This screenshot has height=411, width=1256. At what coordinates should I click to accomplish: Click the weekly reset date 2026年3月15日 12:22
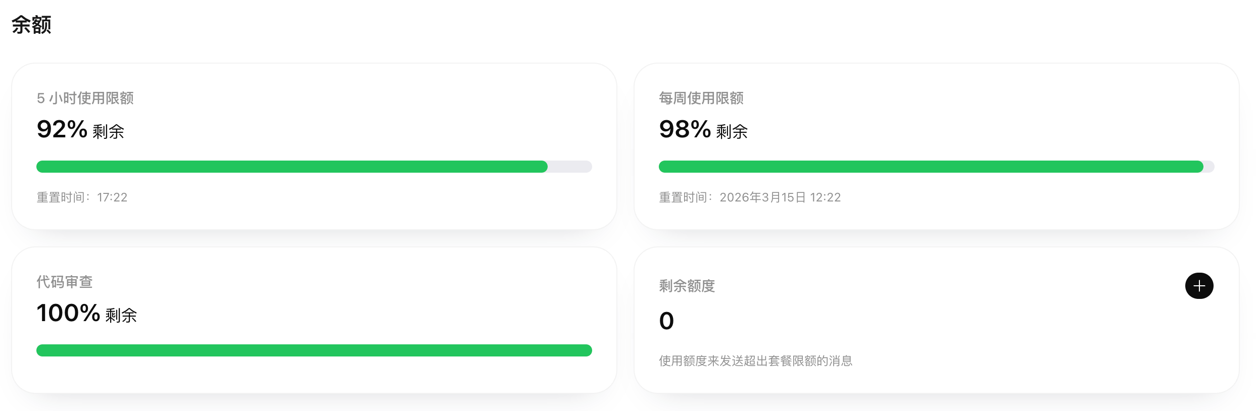(x=780, y=197)
